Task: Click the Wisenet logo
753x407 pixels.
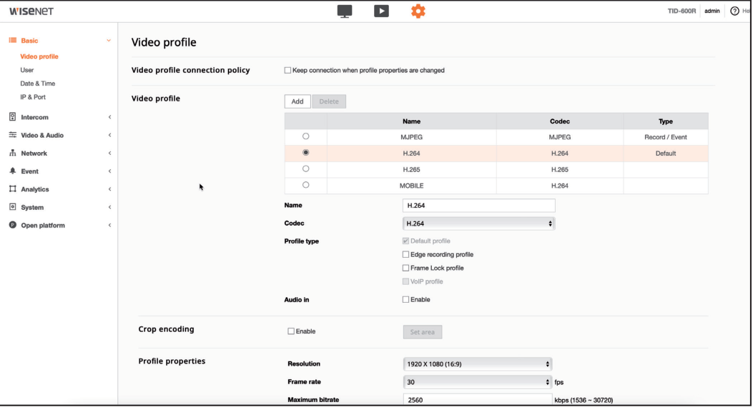Action: 31,11
